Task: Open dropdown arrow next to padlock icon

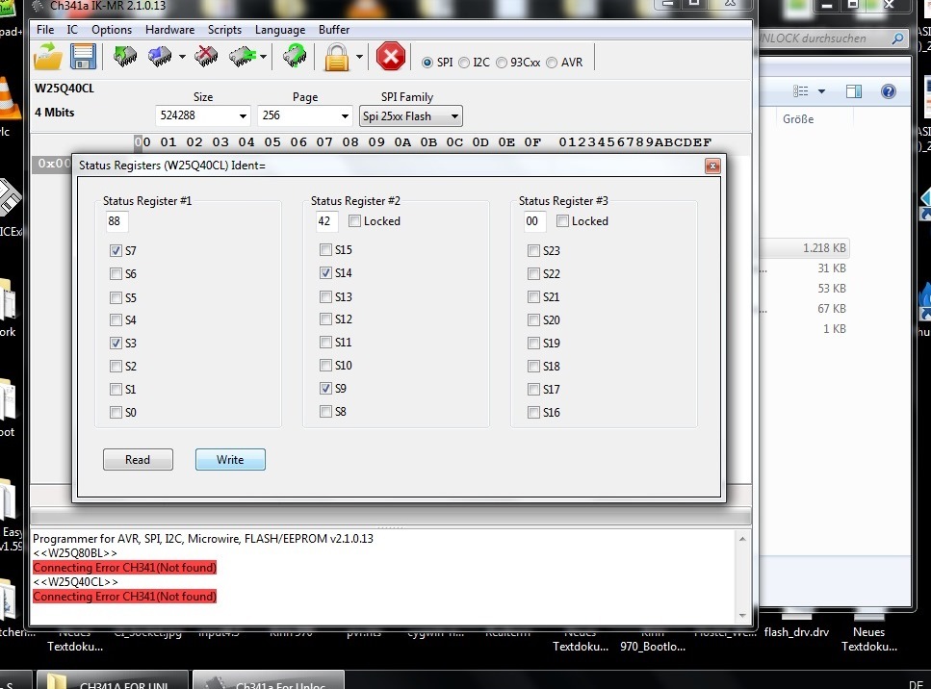Action: click(x=359, y=57)
